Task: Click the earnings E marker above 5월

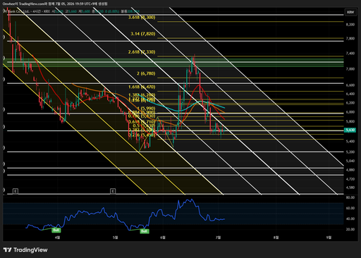Action: 113,191
